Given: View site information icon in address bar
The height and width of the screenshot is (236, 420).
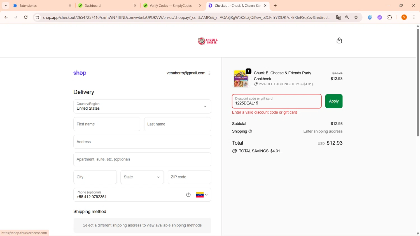Looking at the screenshot, I should [37, 17].
